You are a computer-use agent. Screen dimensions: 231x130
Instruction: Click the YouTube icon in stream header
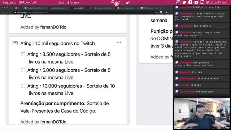click(196, 2)
